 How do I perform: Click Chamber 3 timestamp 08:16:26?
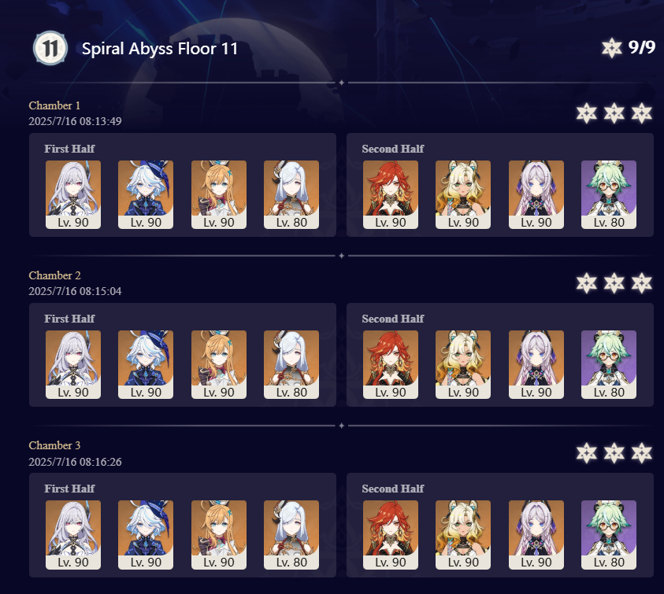point(75,462)
